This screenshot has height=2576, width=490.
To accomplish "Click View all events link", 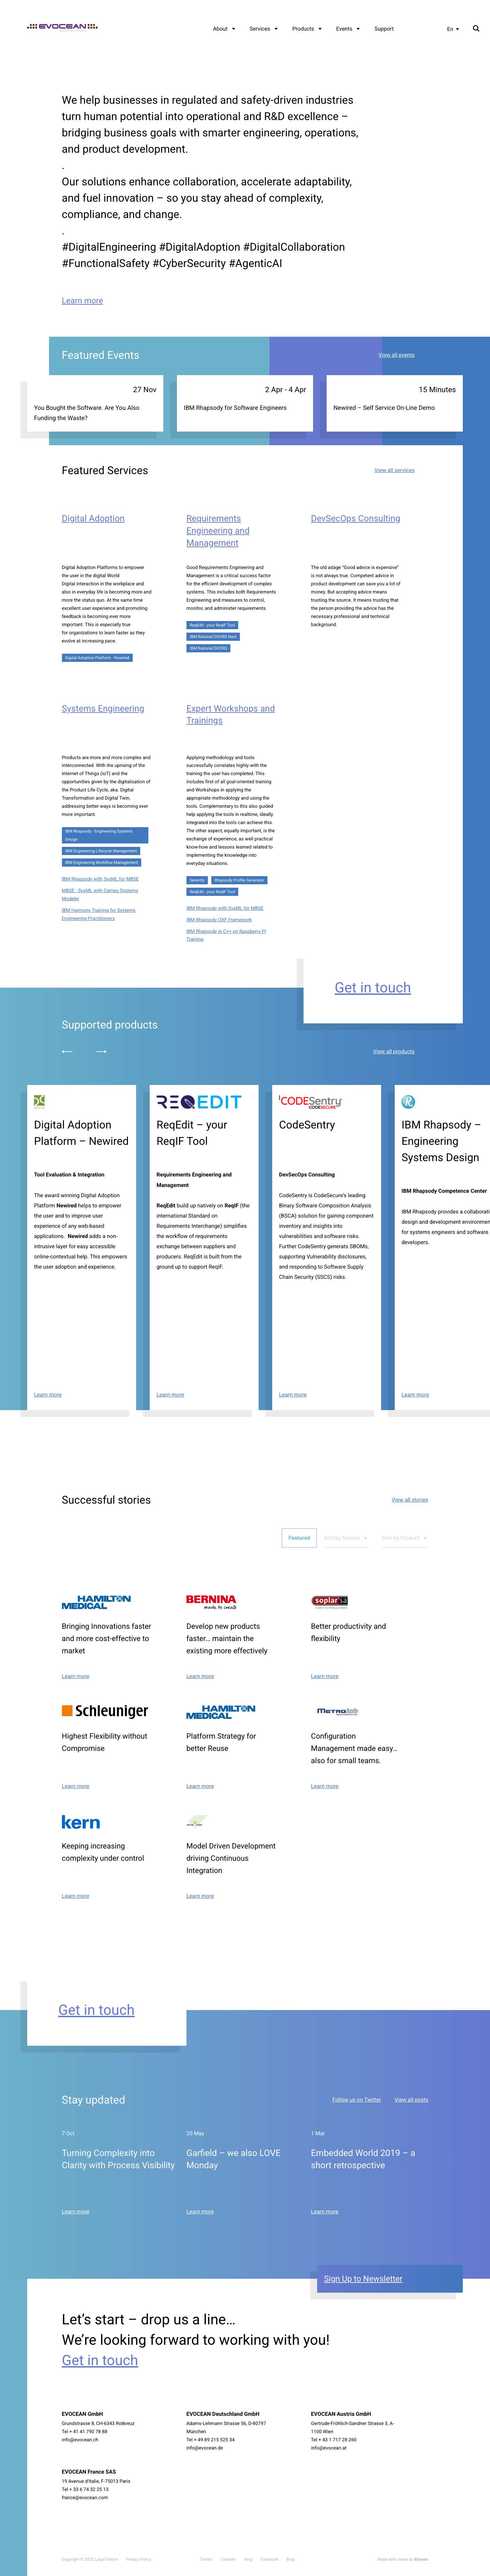I will pyautogui.click(x=396, y=355).
